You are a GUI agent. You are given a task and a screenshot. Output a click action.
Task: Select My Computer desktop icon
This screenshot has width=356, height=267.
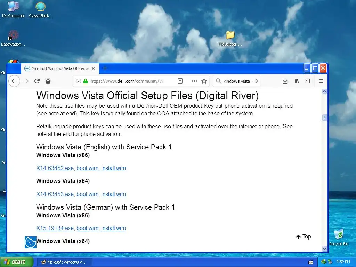click(13, 9)
